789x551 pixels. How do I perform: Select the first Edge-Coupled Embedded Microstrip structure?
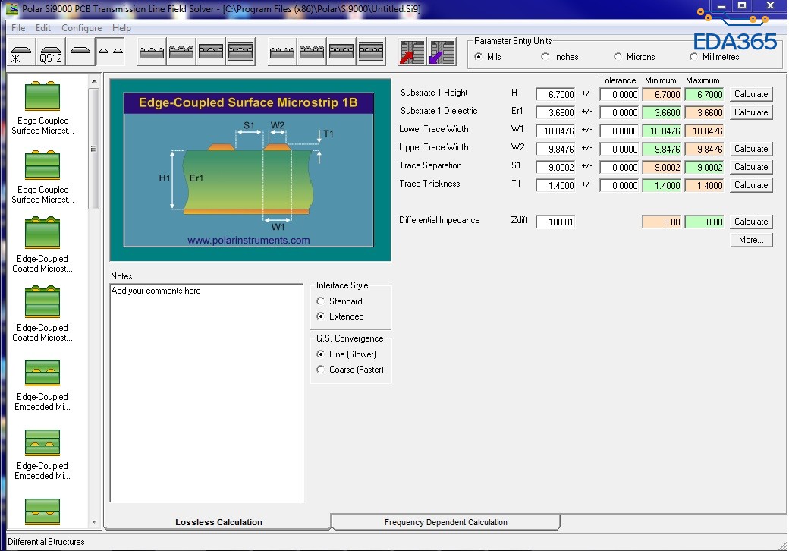click(42, 383)
